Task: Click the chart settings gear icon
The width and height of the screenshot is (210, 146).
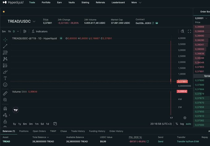Action: pyautogui.click(x=185, y=118)
